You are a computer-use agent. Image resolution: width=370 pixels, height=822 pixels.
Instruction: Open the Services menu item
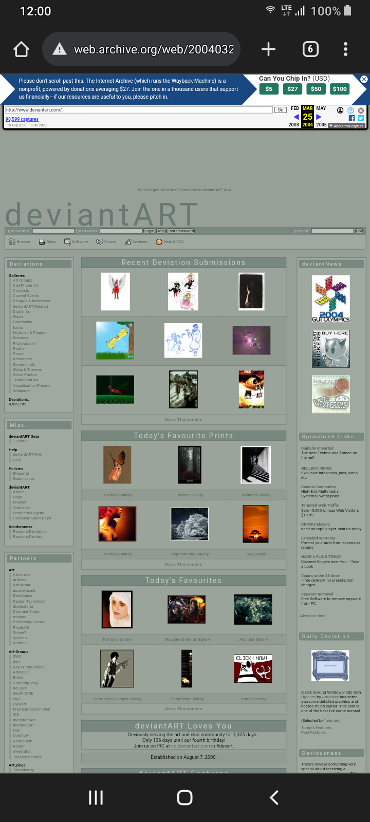136,241
